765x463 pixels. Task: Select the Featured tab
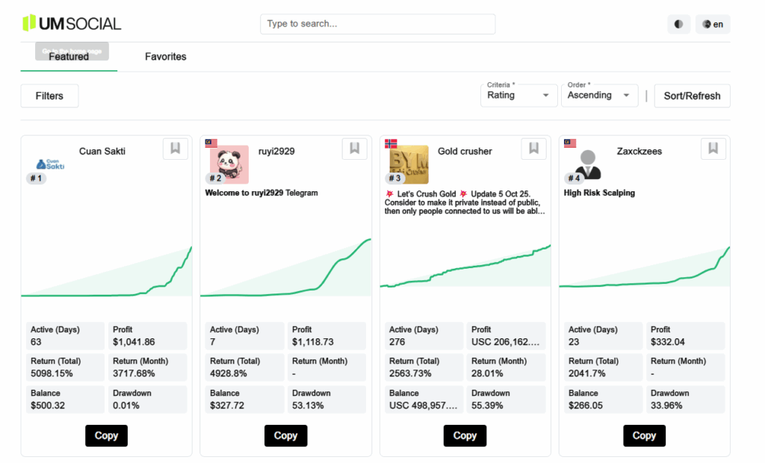69,57
